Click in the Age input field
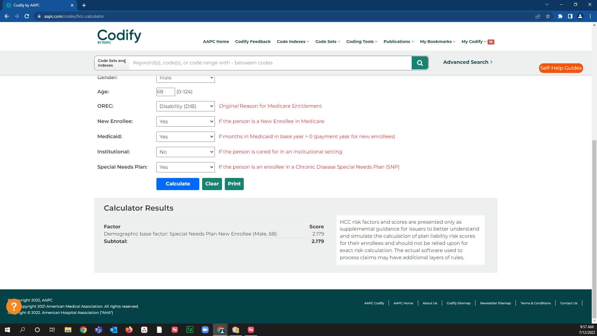This screenshot has height=336, width=597. 165,92
